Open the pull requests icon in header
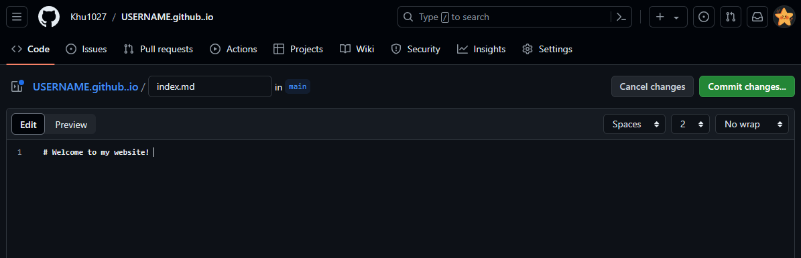 point(731,17)
